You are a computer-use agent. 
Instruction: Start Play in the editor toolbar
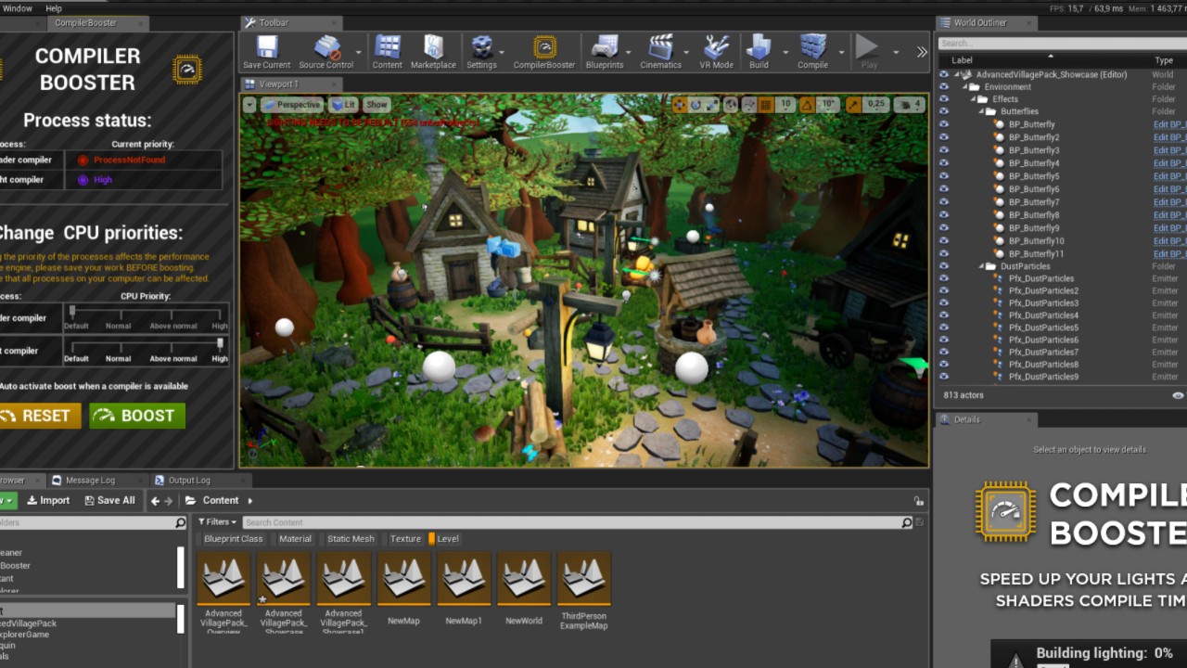coord(868,51)
